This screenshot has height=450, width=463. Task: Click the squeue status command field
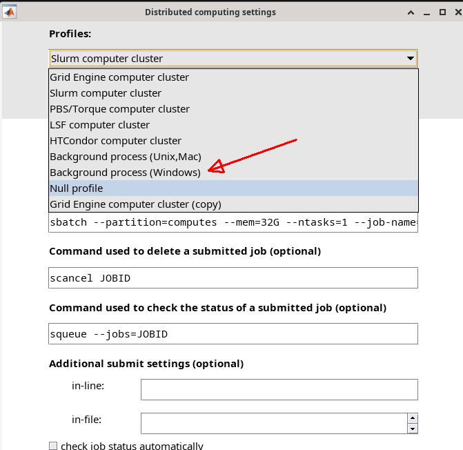point(233,334)
